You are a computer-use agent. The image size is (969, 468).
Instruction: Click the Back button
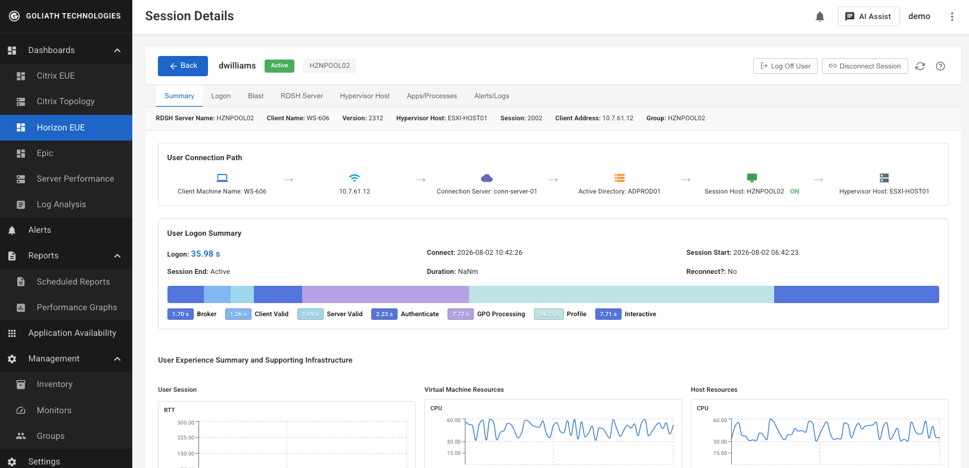pos(183,66)
